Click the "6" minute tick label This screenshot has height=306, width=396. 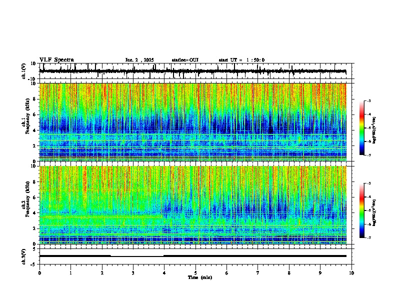[227, 273]
